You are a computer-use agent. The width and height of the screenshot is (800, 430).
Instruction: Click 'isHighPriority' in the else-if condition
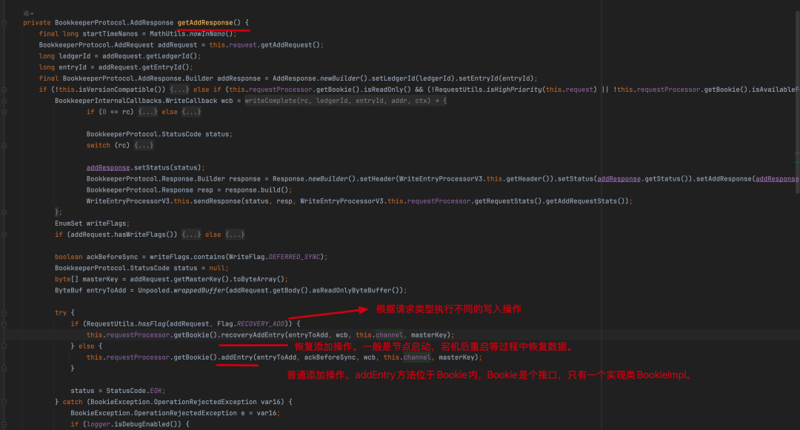(514, 90)
